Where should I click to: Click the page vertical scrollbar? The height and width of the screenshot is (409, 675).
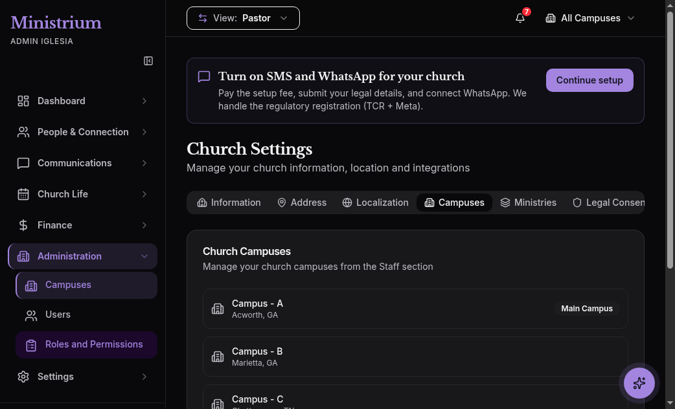point(670,140)
